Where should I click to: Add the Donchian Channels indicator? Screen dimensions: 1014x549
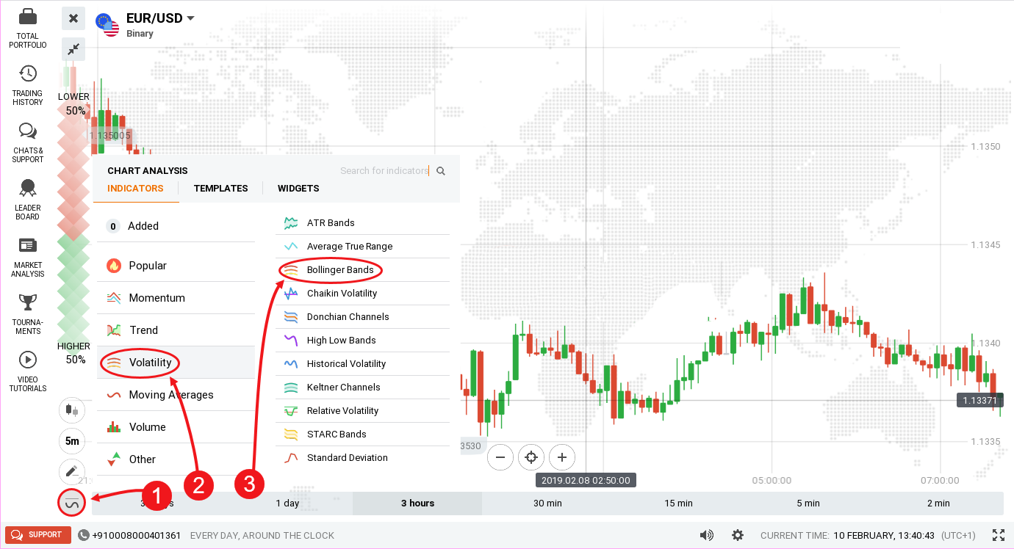click(363, 317)
